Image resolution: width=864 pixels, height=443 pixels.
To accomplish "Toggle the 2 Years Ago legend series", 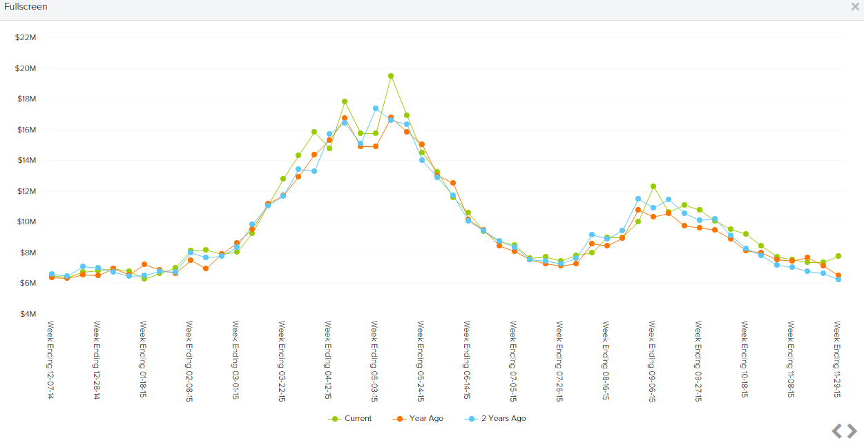I will [503, 418].
